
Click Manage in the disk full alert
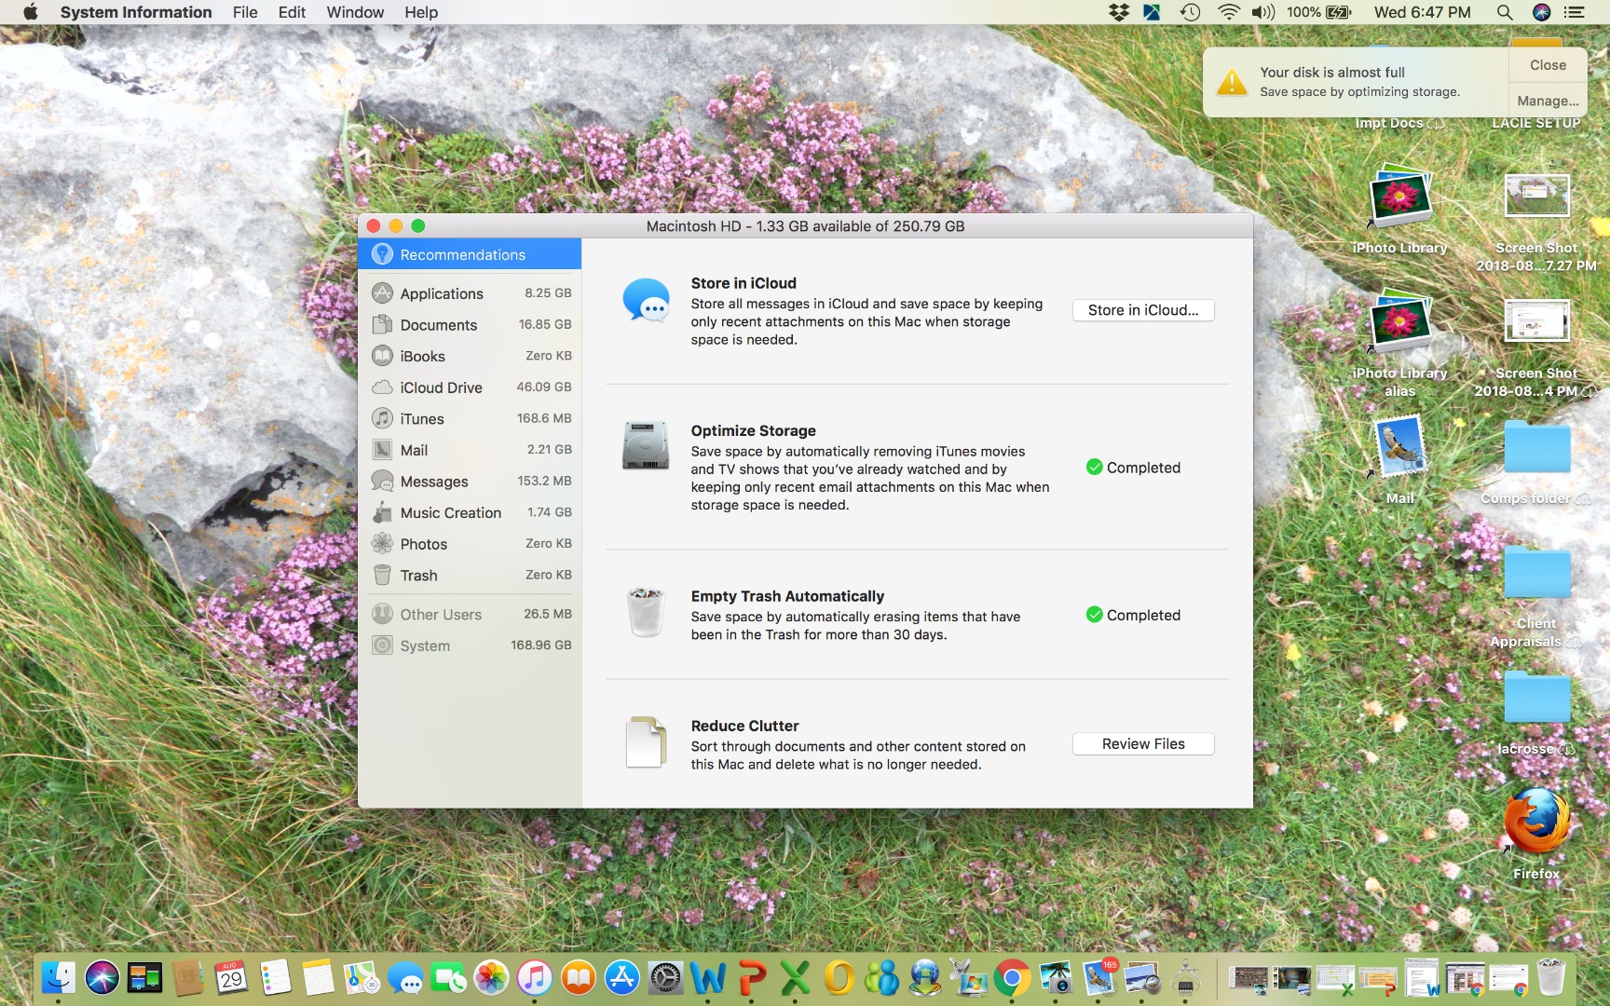tap(1546, 100)
